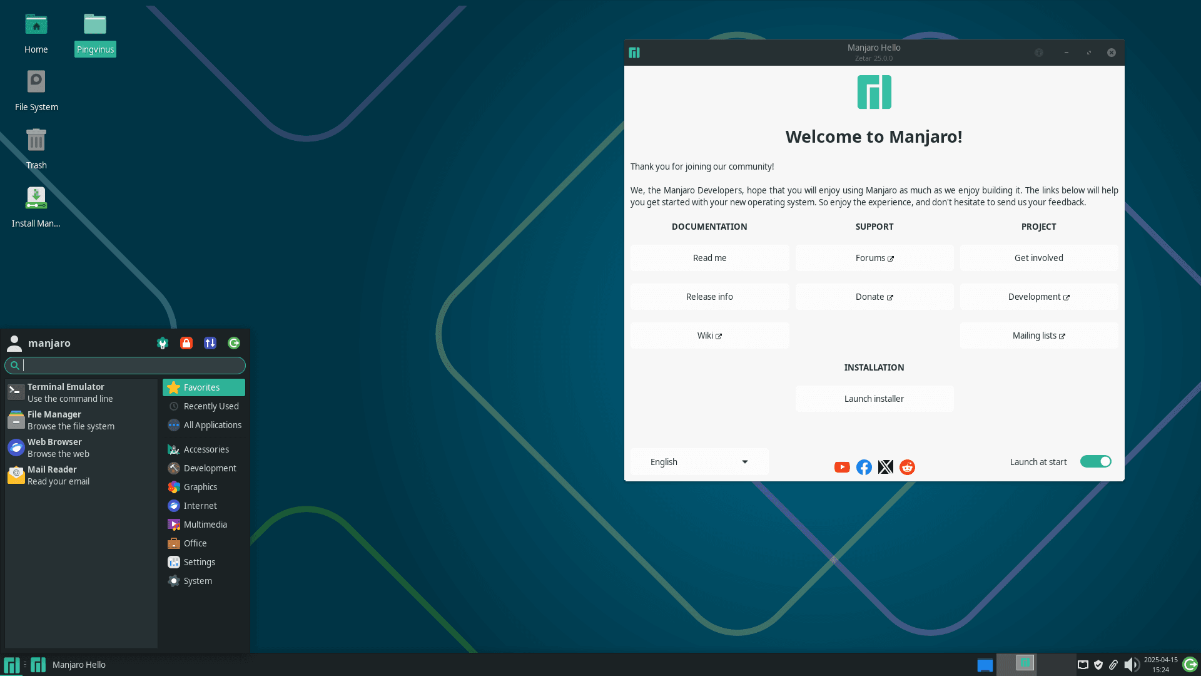Open the File System desktop icon
Viewport: 1201px width, 676px height.
click(x=36, y=91)
